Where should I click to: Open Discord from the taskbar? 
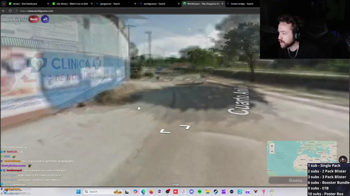pos(191,192)
